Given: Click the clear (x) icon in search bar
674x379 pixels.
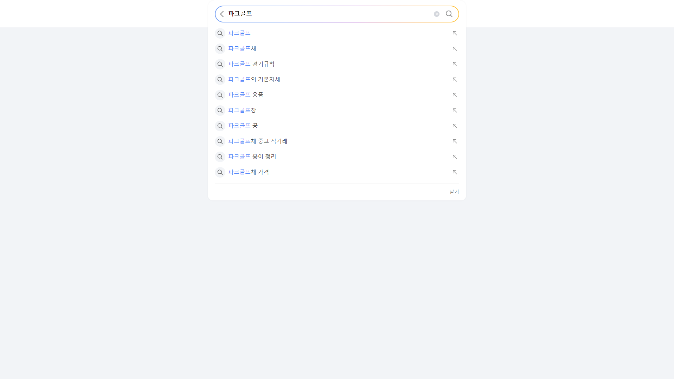Looking at the screenshot, I should point(437,14).
